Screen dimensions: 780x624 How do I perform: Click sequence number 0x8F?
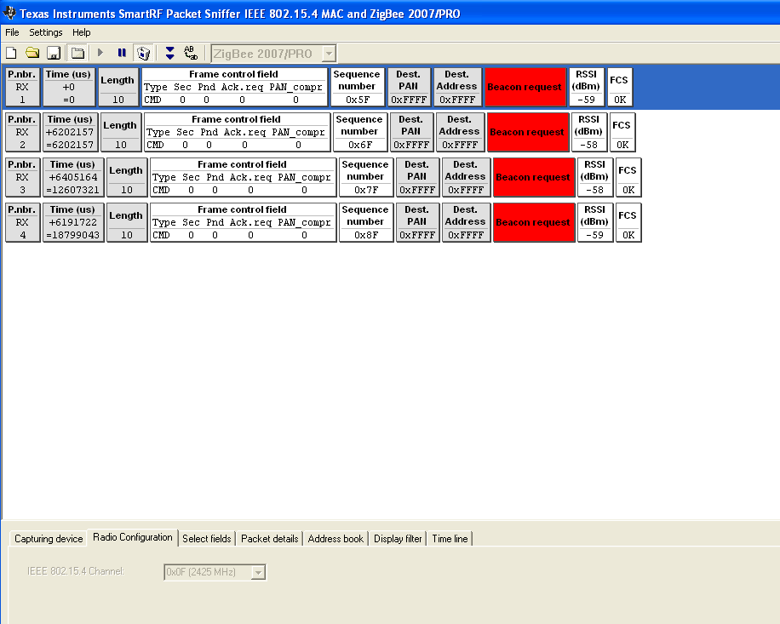click(366, 235)
